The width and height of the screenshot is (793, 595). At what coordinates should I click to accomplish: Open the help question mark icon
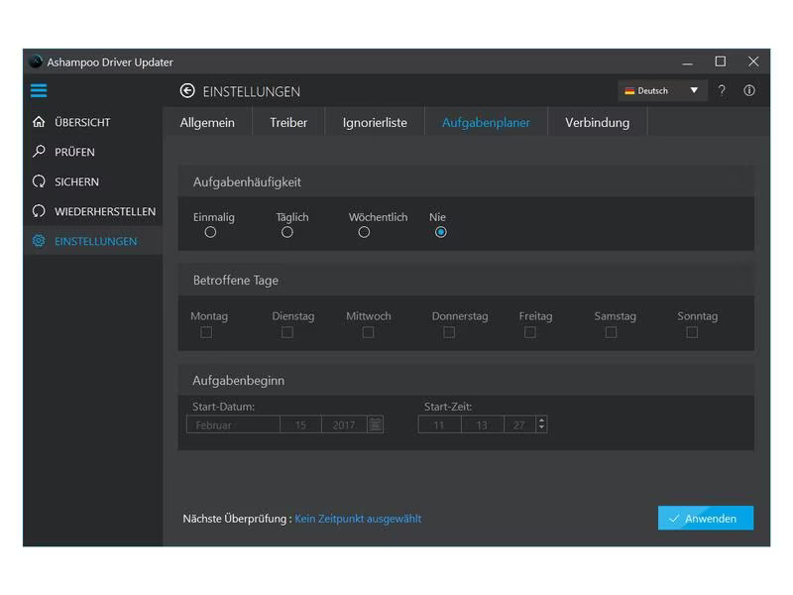(x=722, y=90)
